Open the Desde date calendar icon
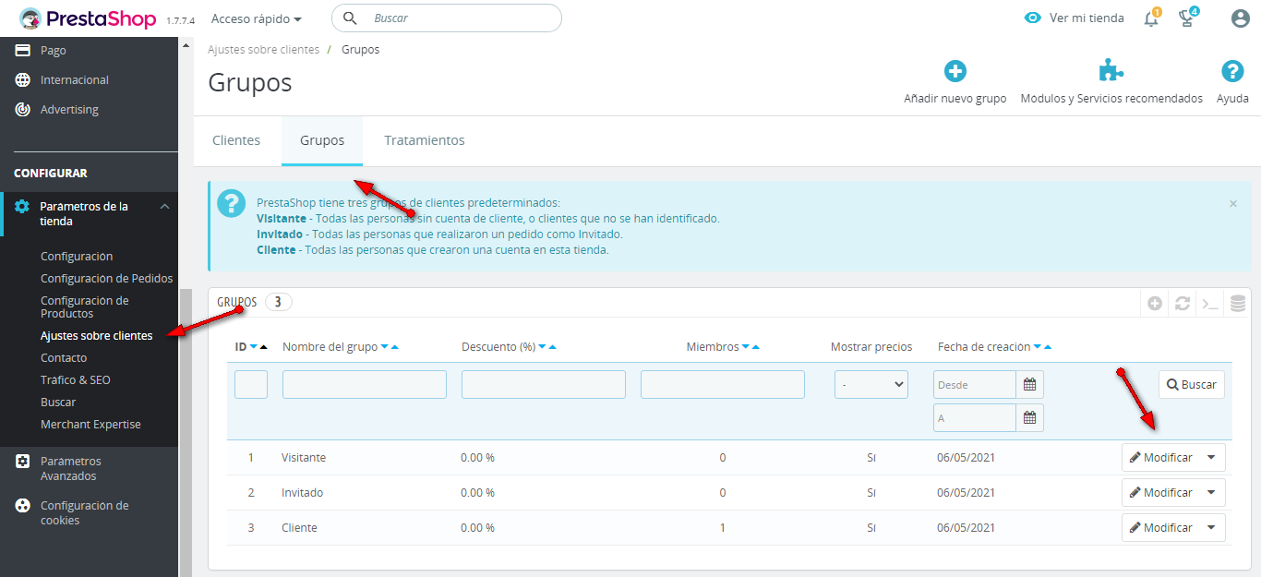1261x577 pixels. [1029, 384]
